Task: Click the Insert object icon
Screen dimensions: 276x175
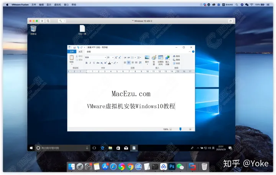Action: 167,58
